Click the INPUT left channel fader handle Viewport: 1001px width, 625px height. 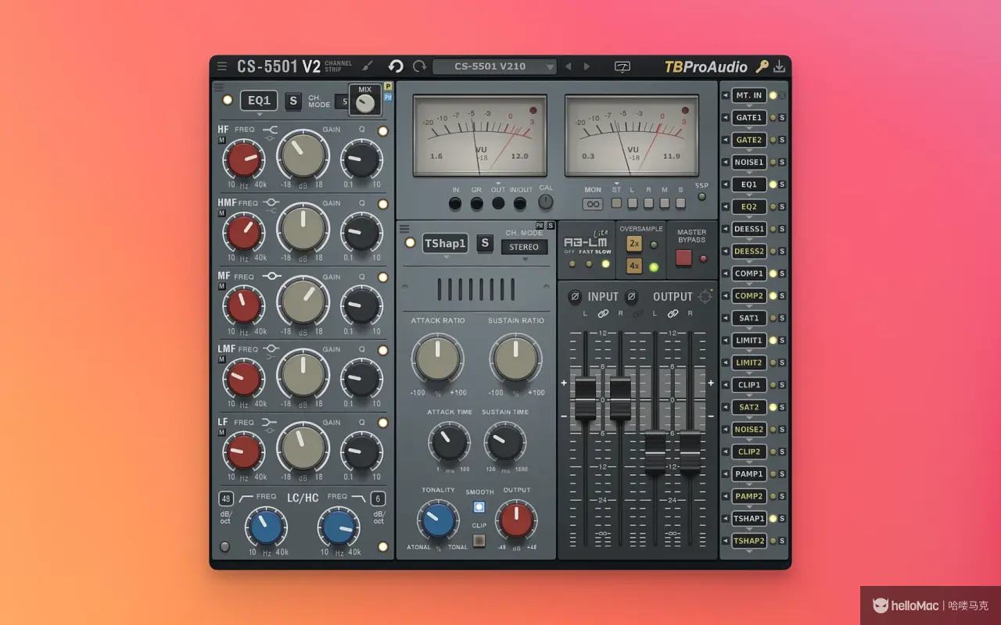click(586, 399)
